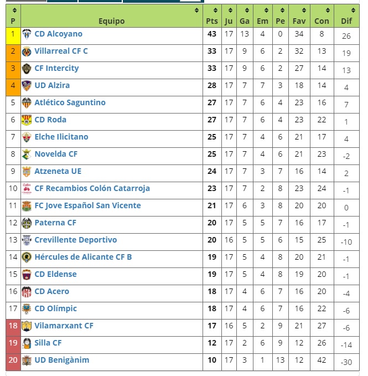
Task: Click the Villarreal CF C crest icon
Action: [27, 52]
